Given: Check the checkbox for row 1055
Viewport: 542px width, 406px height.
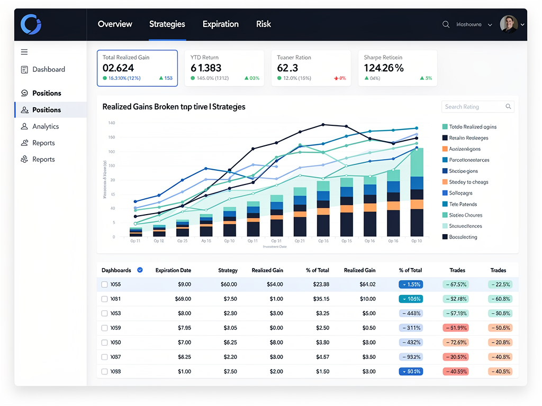Looking at the screenshot, I should tap(105, 284).
